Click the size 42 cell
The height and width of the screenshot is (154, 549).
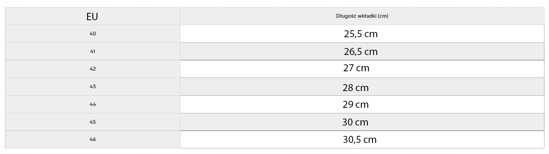point(93,69)
